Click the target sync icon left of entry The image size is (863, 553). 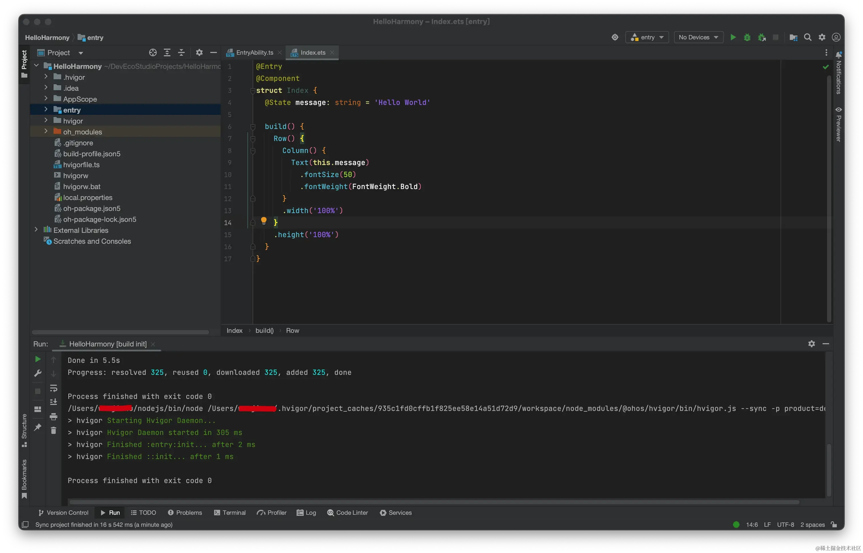click(615, 37)
